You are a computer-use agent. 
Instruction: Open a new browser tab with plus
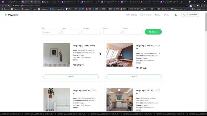(x=181, y=2)
